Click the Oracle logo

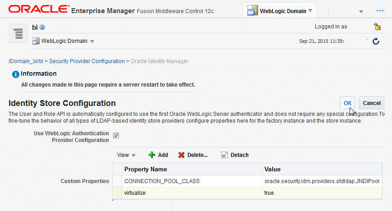point(39,9)
